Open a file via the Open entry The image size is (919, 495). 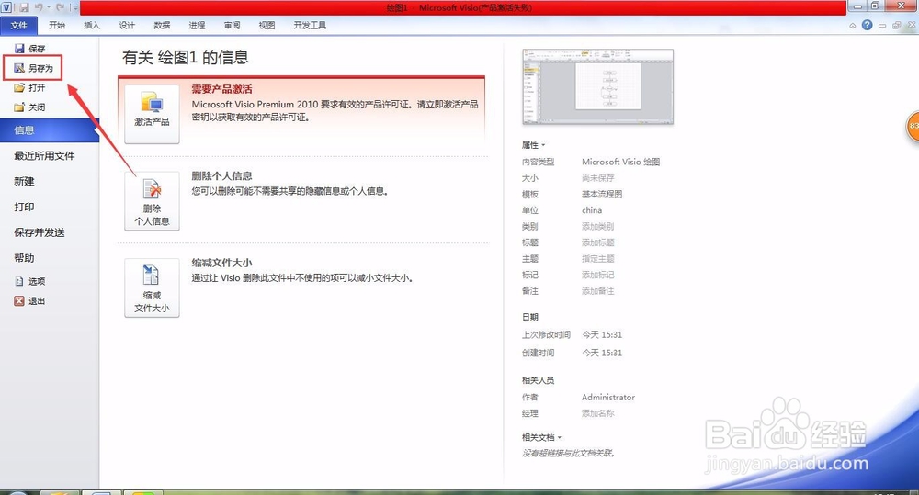(x=30, y=88)
